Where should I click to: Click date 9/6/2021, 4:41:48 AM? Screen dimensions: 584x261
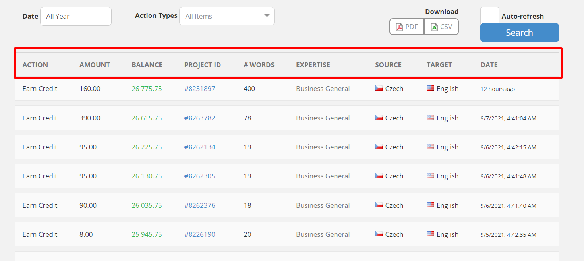pyautogui.click(x=509, y=176)
